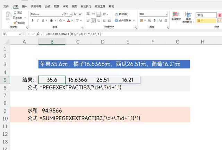Click the text orientation angled icon

(x=104, y=14)
